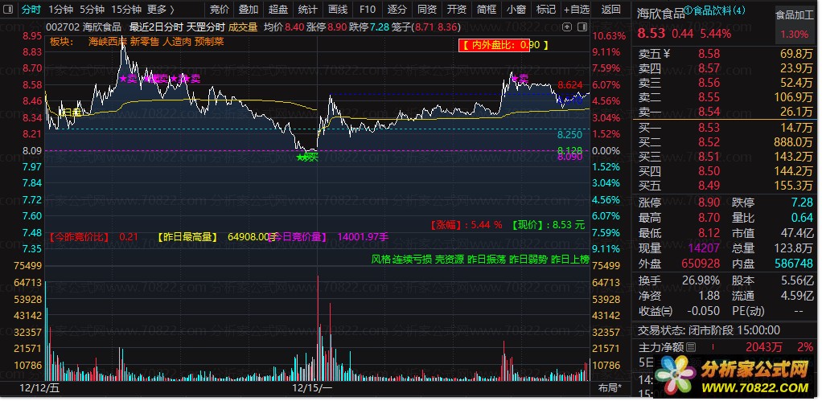
Task: Click the 主力净额 2043万 value
Action: (764, 347)
